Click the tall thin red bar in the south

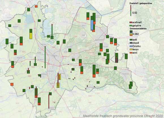pos(49,102)
